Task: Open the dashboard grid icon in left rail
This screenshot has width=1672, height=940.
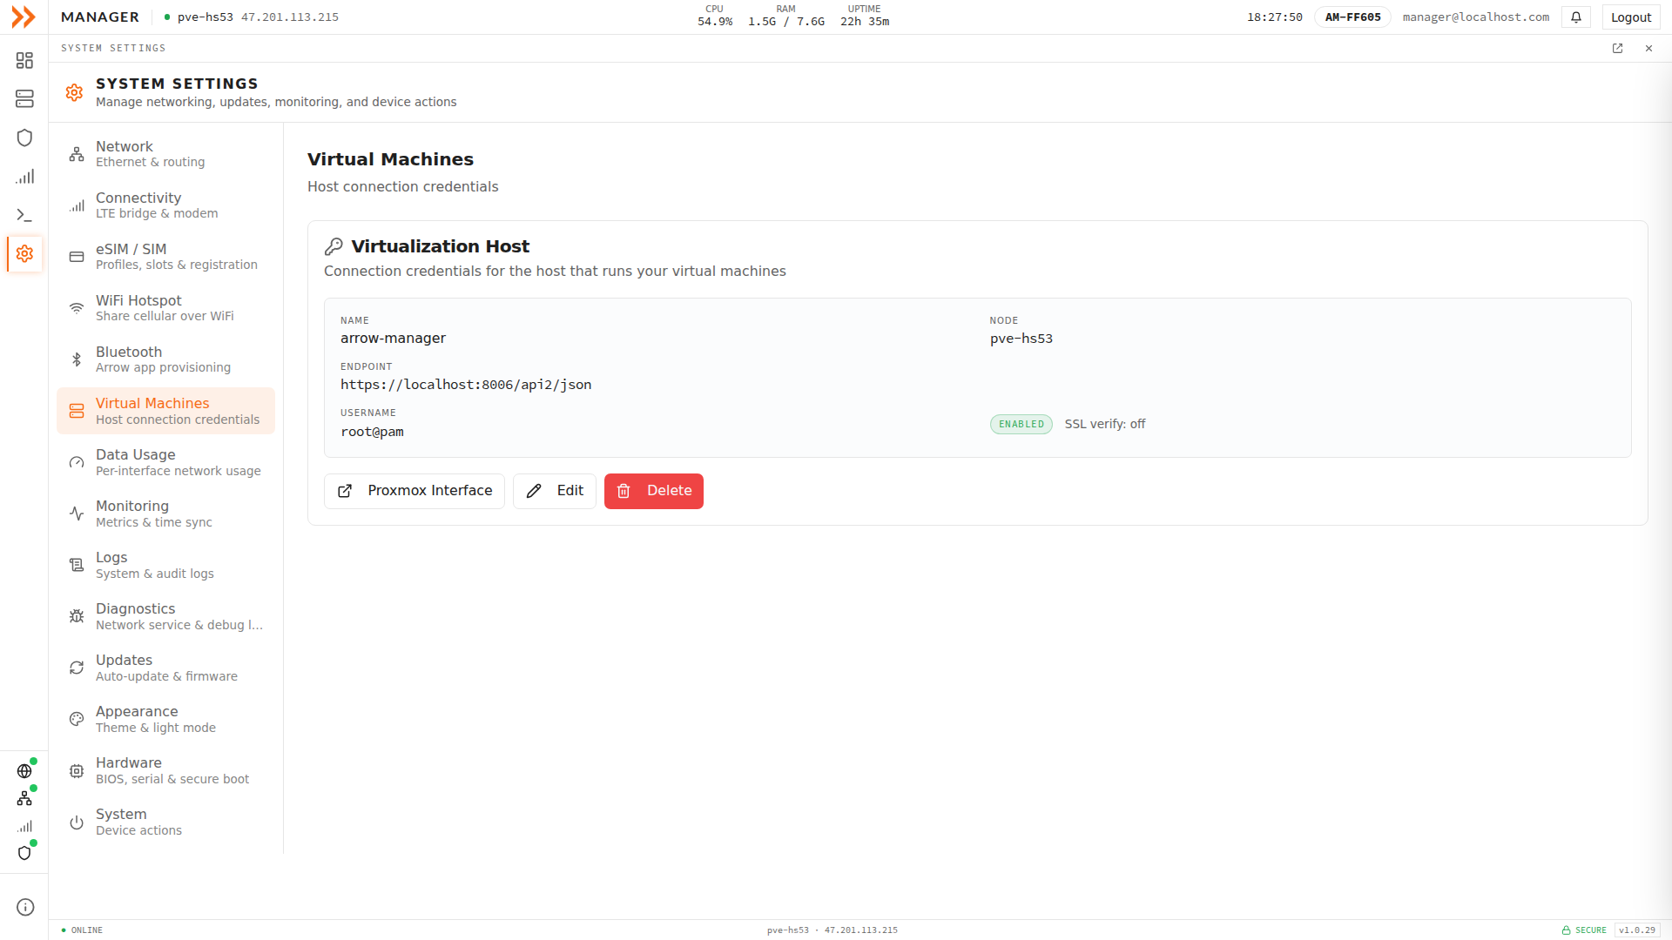Action: click(x=24, y=60)
